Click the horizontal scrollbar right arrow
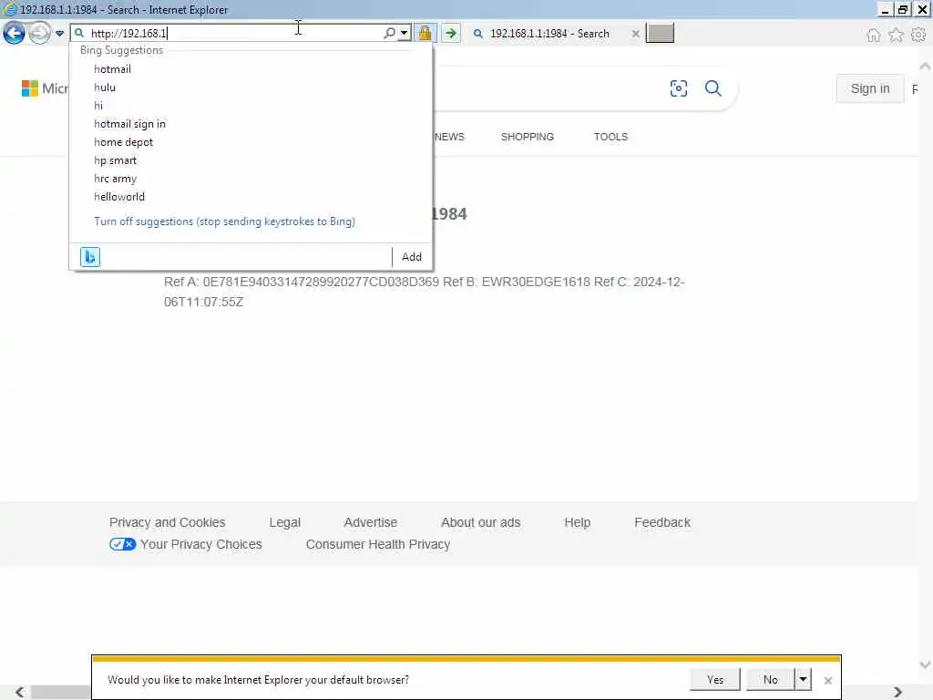The width and height of the screenshot is (933, 700). [x=897, y=693]
